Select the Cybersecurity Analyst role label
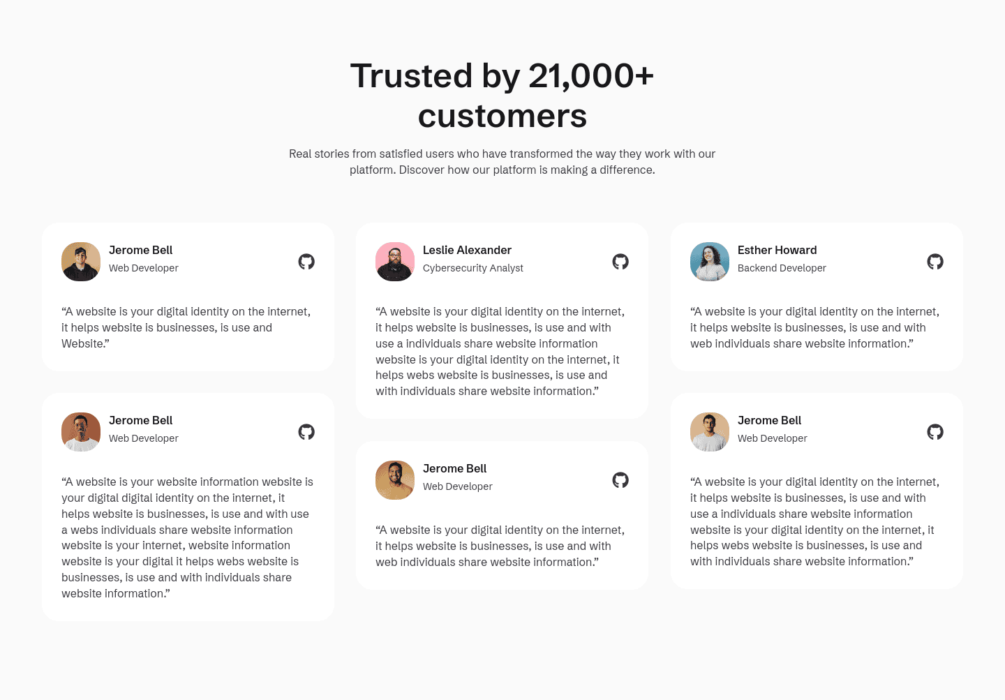This screenshot has width=1005, height=700. click(x=472, y=268)
